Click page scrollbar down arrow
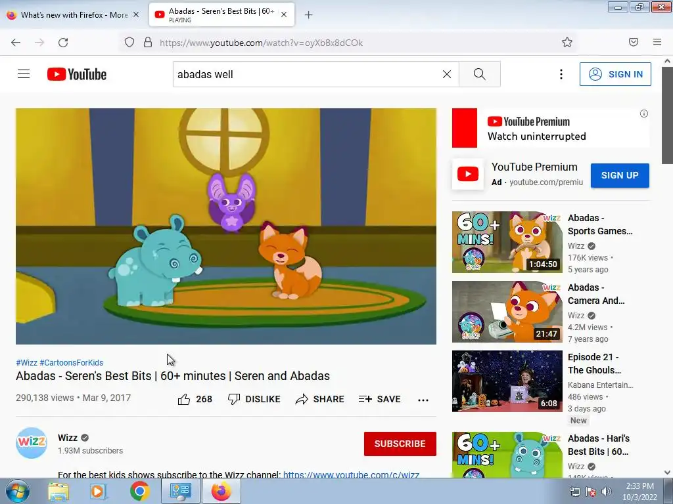 668,472
